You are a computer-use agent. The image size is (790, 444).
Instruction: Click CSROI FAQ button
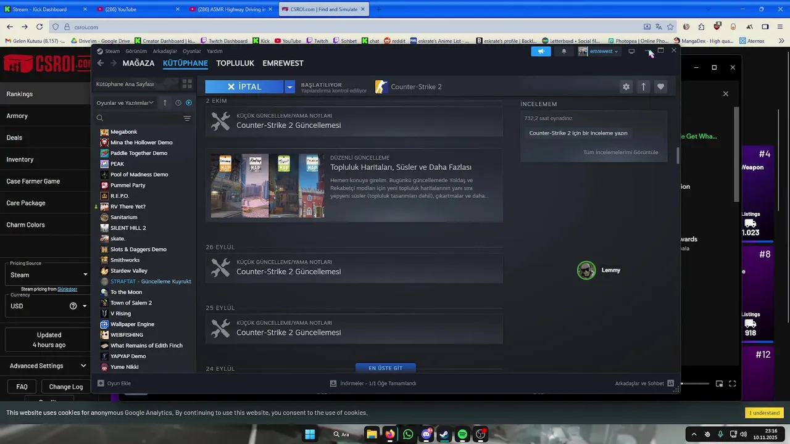coord(22,387)
